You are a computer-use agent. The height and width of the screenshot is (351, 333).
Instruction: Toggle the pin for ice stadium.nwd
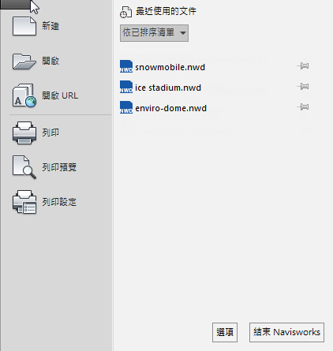pos(303,86)
